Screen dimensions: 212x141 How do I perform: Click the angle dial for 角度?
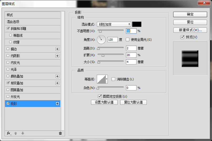click(101, 40)
